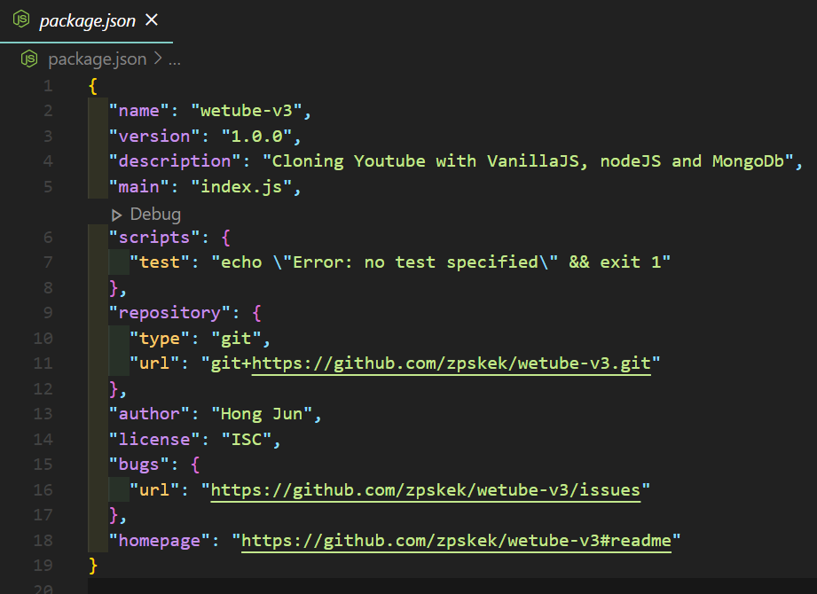This screenshot has width=817, height=594.
Task: Click the "bugs" key
Action: 138,465
